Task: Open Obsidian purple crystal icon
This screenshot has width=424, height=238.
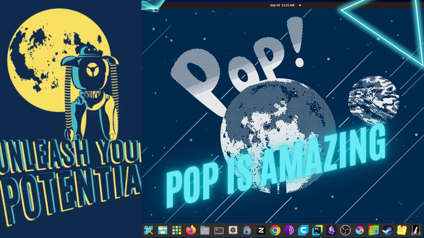Action: pyautogui.click(x=331, y=230)
